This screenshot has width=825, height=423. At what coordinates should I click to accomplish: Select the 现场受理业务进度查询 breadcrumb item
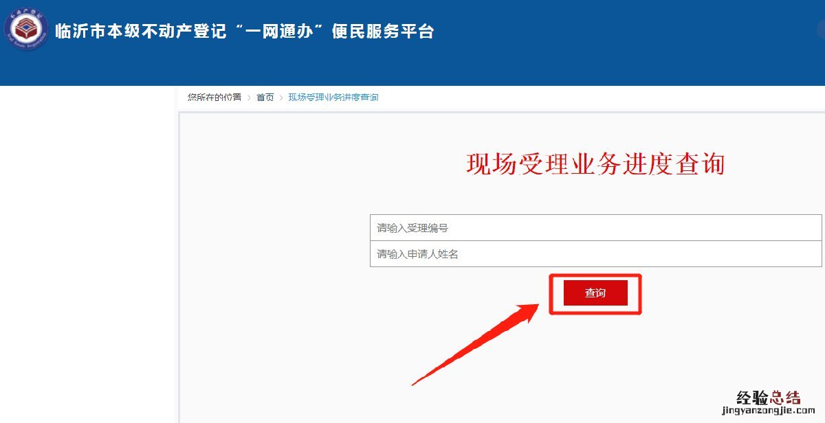click(x=333, y=98)
